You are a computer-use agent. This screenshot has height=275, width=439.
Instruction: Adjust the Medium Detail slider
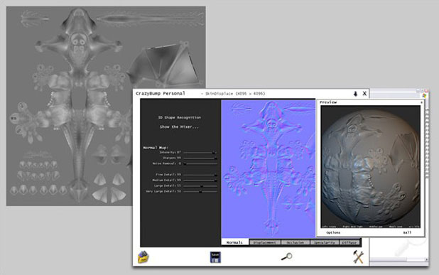[200, 180]
